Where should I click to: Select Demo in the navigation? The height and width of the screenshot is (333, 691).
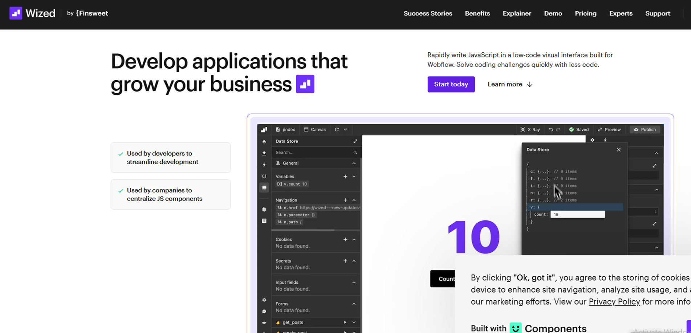(x=553, y=13)
